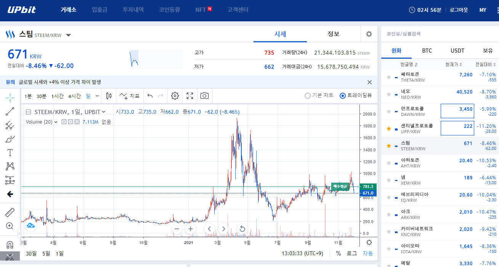The width and height of the screenshot is (499, 267).
Task: Expand the time interval dropdown arrow
Action: [97, 96]
